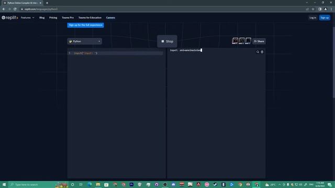Open the browser profile icon
This screenshot has height=188, width=335.
click(x=326, y=9)
